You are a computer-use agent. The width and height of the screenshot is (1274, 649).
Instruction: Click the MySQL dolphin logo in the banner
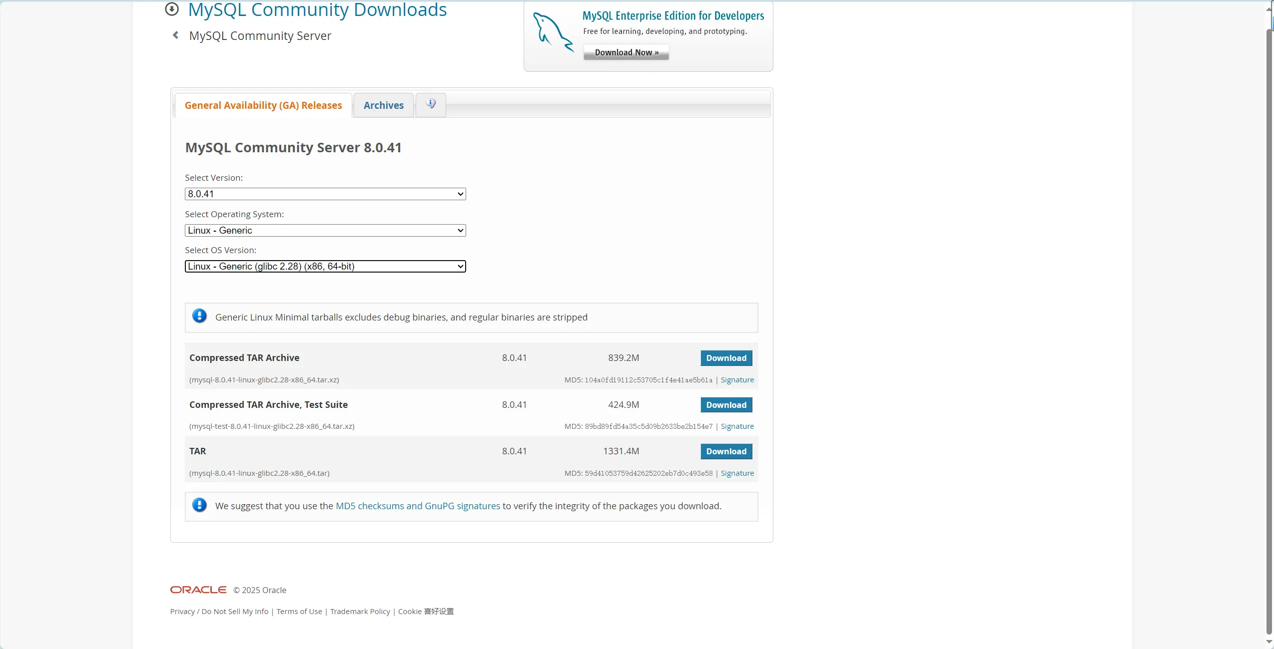pos(553,32)
